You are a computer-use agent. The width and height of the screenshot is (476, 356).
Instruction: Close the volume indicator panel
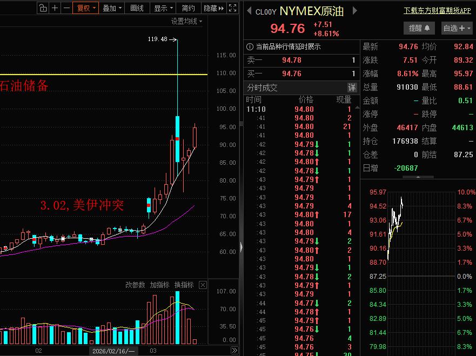click(x=203, y=285)
